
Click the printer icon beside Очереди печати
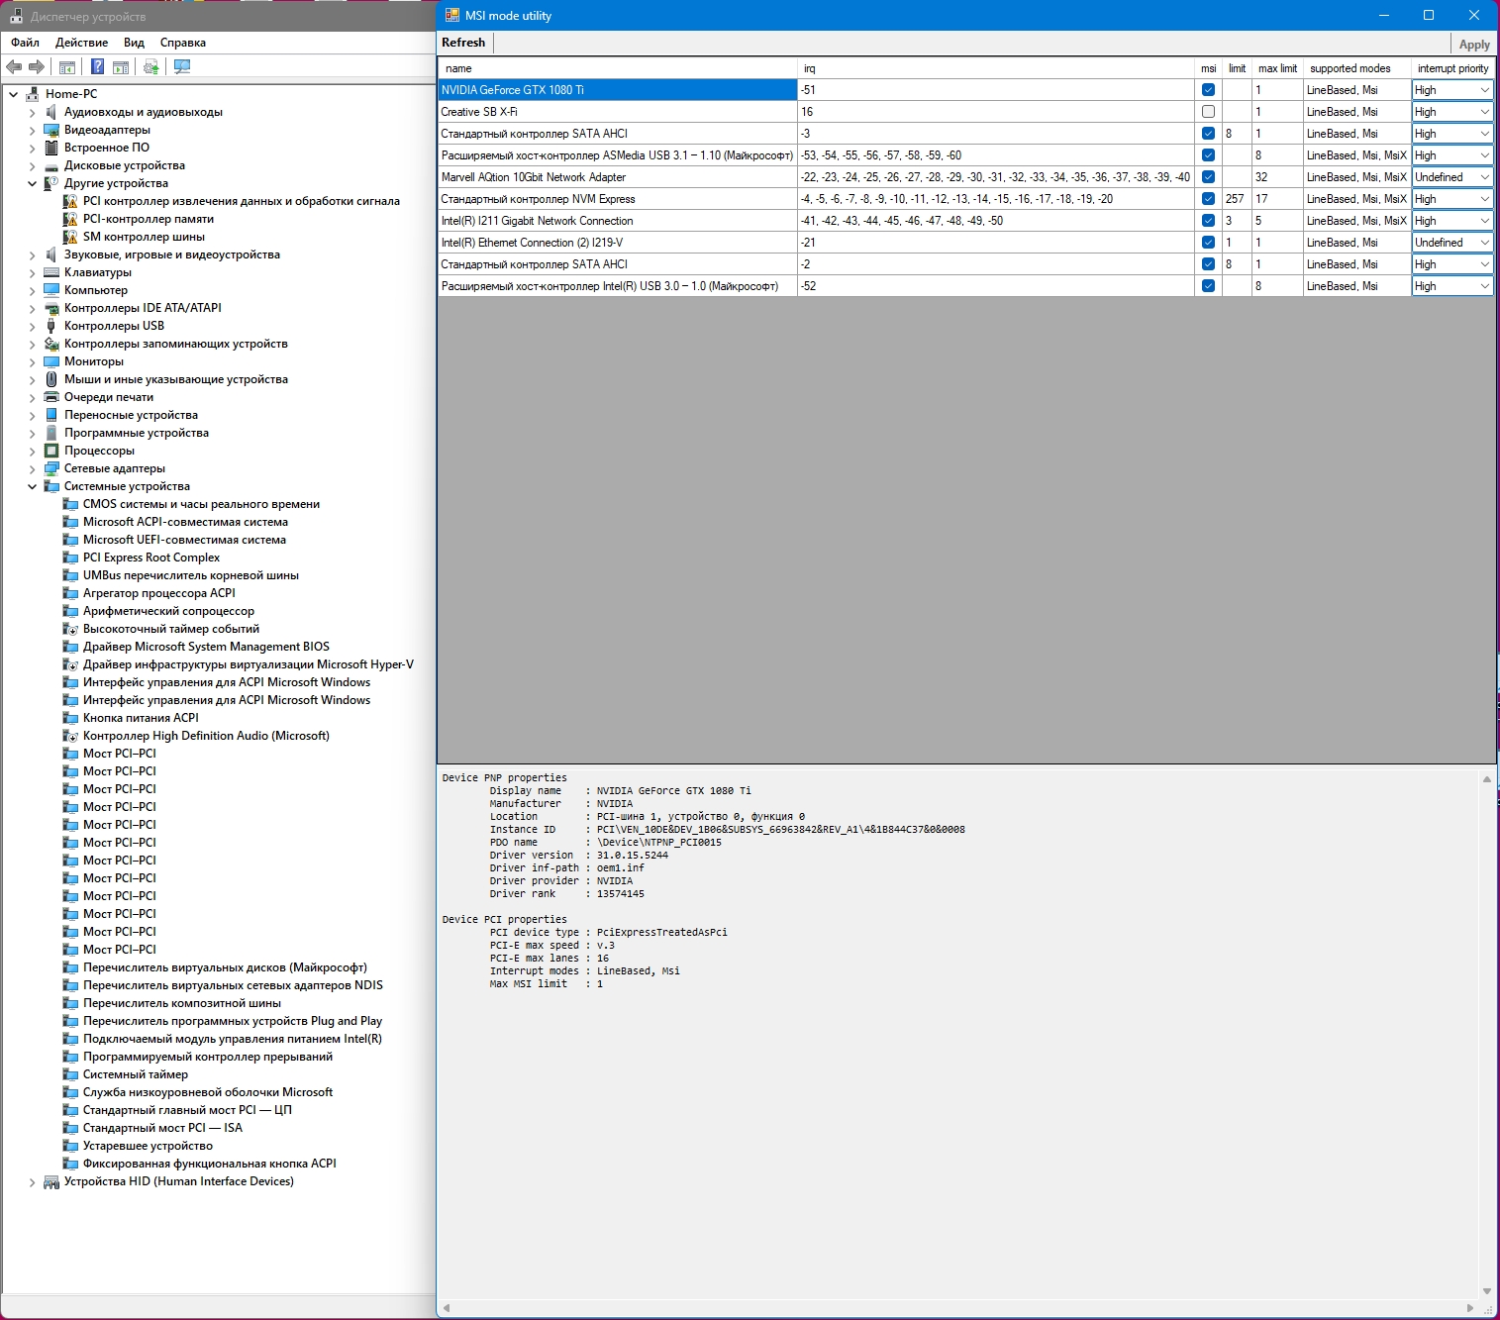pos(51,397)
